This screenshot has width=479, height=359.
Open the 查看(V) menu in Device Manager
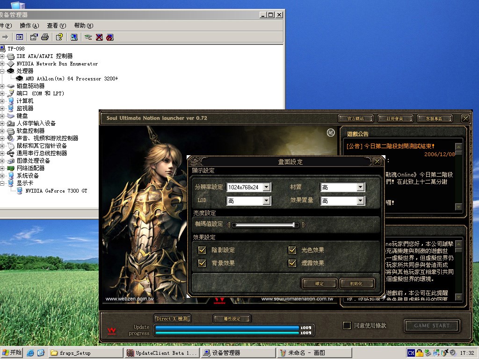pyautogui.click(x=57, y=26)
